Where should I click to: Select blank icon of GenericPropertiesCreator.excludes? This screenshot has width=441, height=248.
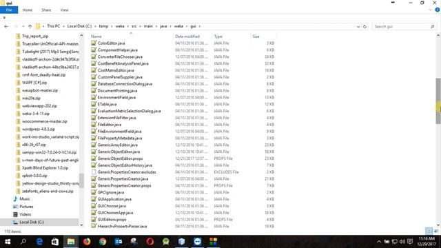(94, 172)
